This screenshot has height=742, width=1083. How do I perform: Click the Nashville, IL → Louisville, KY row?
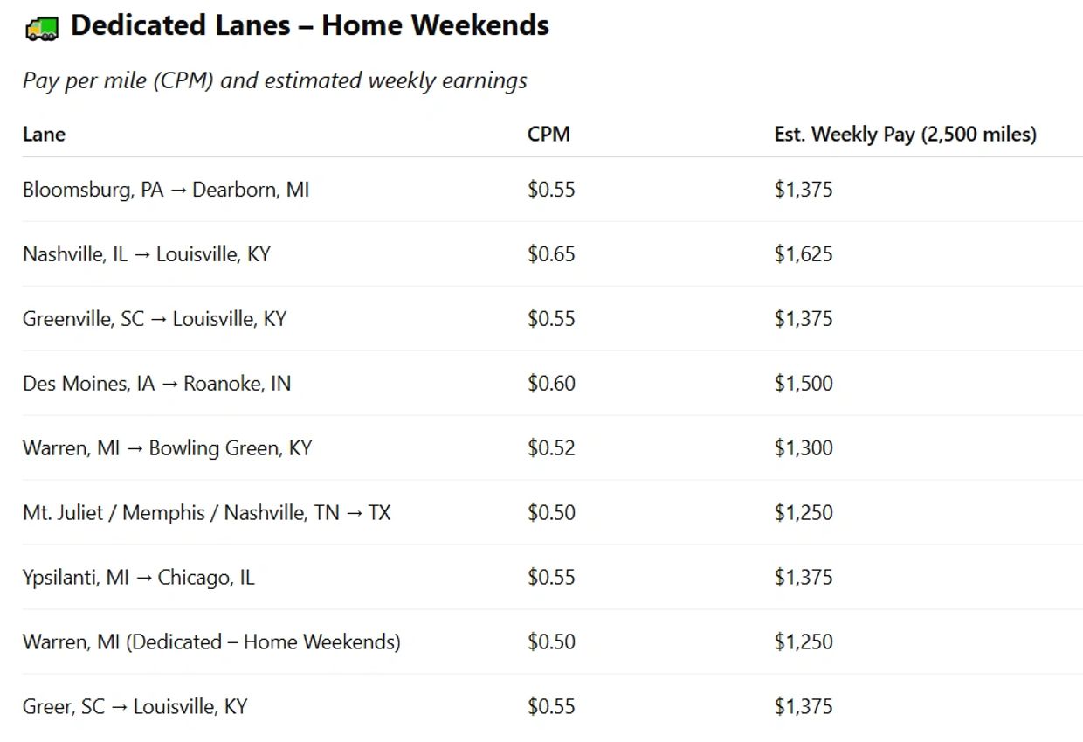(x=147, y=254)
